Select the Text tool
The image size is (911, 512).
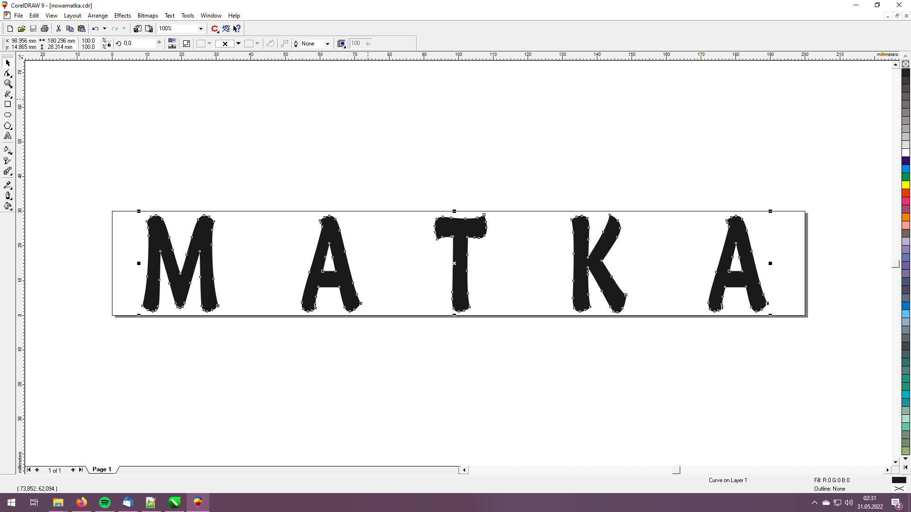pyautogui.click(x=8, y=136)
